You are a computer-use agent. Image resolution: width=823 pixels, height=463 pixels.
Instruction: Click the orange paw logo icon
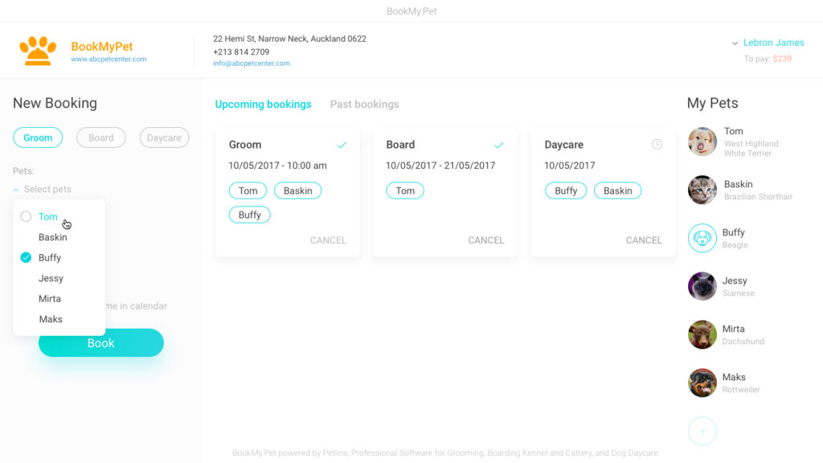tap(38, 51)
